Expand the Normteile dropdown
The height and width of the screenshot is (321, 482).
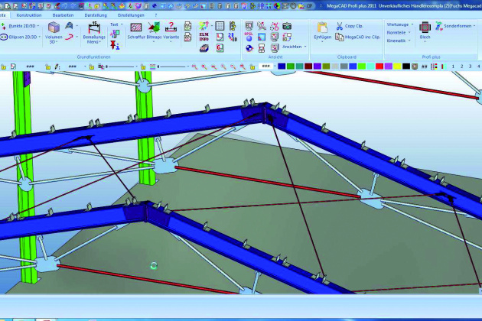(396, 32)
